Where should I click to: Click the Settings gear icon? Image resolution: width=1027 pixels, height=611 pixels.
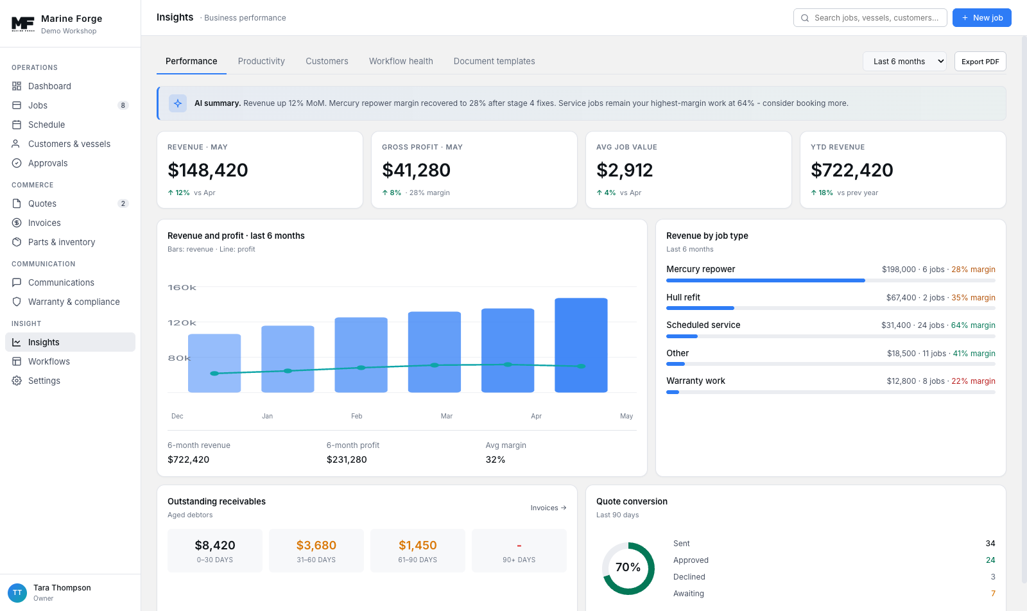pyautogui.click(x=17, y=381)
